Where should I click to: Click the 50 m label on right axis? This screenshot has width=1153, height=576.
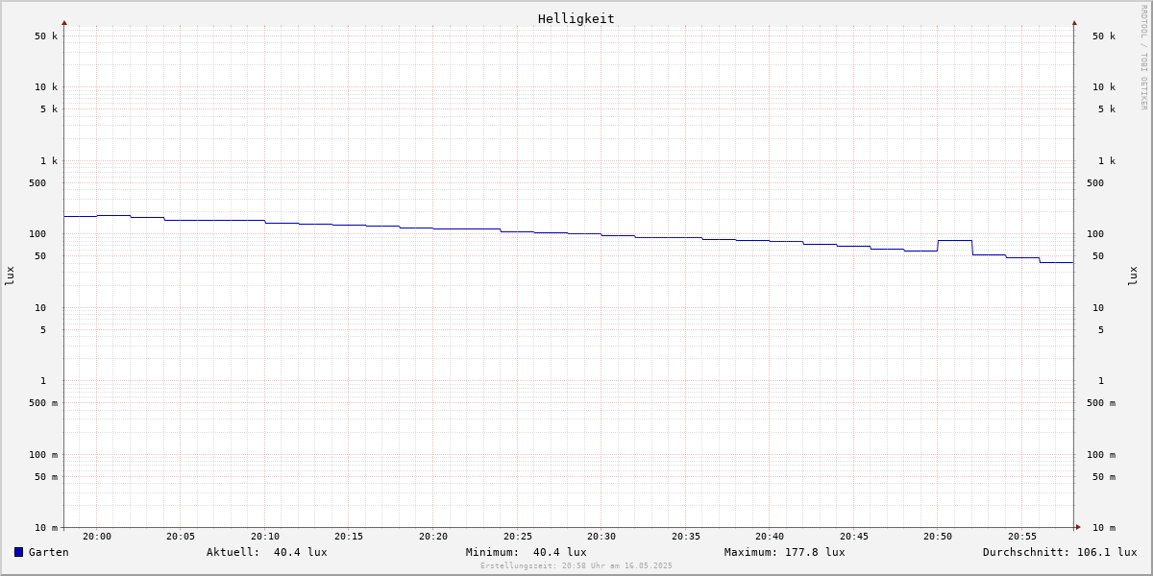1104,477
